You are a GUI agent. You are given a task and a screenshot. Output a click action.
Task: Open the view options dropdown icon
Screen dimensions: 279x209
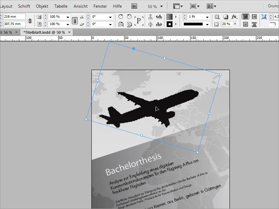[x=178, y=6]
